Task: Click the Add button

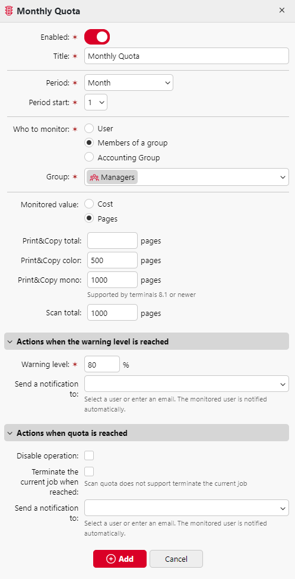Action: (x=120, y=559)
